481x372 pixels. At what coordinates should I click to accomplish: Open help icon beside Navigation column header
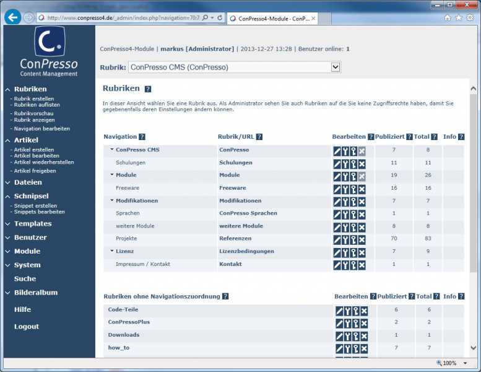(x=142, y=136)
